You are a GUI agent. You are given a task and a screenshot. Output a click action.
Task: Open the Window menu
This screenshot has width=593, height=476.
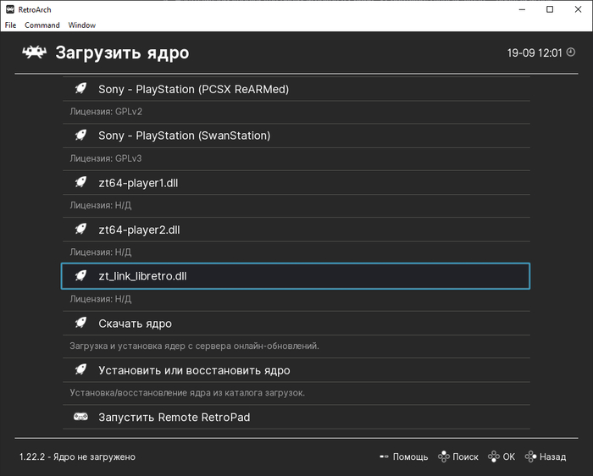coord(81,25)
